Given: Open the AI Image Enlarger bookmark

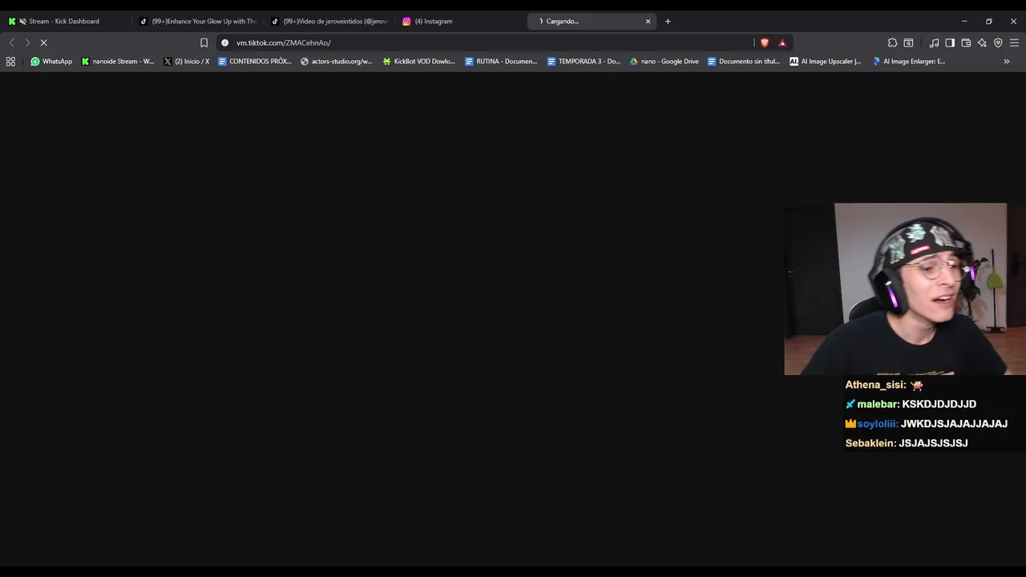Looking at the screenshot, I should [x=908, y=61].
